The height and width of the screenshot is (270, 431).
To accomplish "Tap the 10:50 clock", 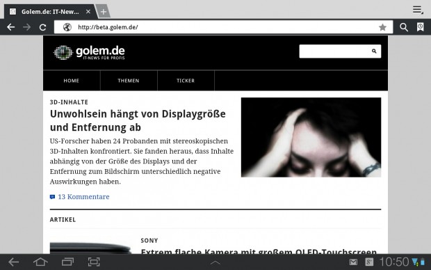I will point(394,262).
